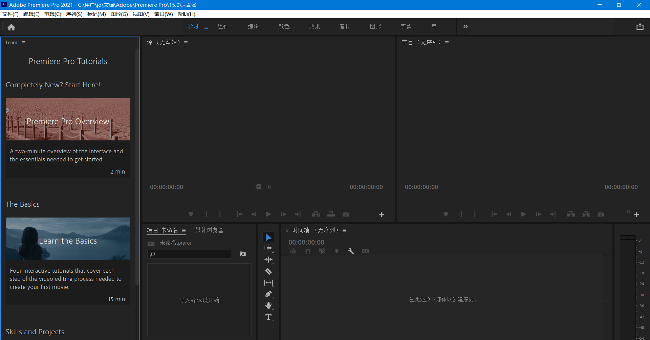This screenshot has width=650, height=340.
Task: Click the project search field
Action: click(x=190, y=254)
